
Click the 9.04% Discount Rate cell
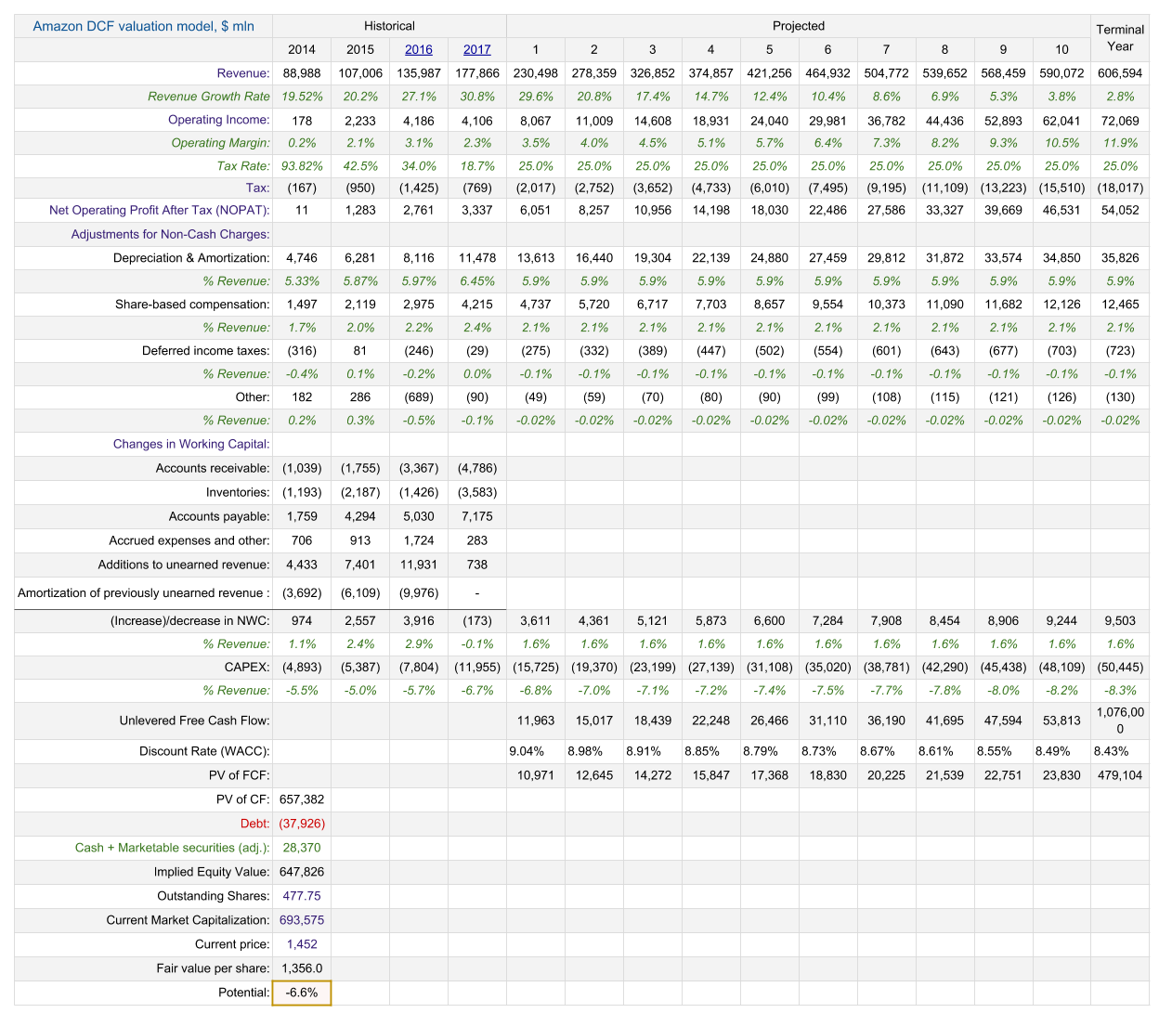[x=527, y=751]
